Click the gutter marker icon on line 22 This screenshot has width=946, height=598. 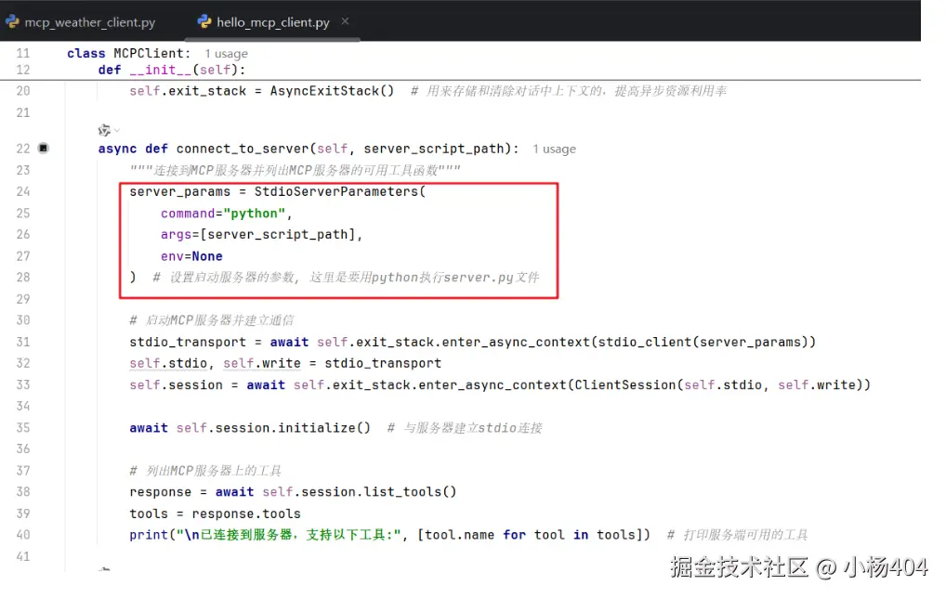pyautogui.click(x=44, y=149)
